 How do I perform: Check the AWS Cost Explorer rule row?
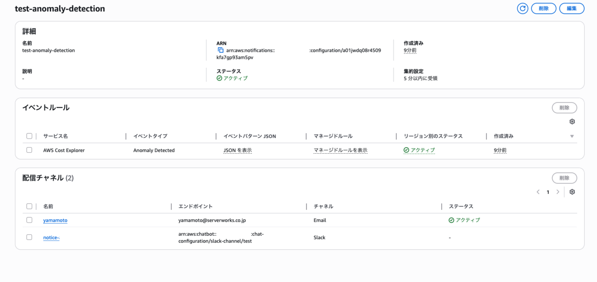coord(29,150)
